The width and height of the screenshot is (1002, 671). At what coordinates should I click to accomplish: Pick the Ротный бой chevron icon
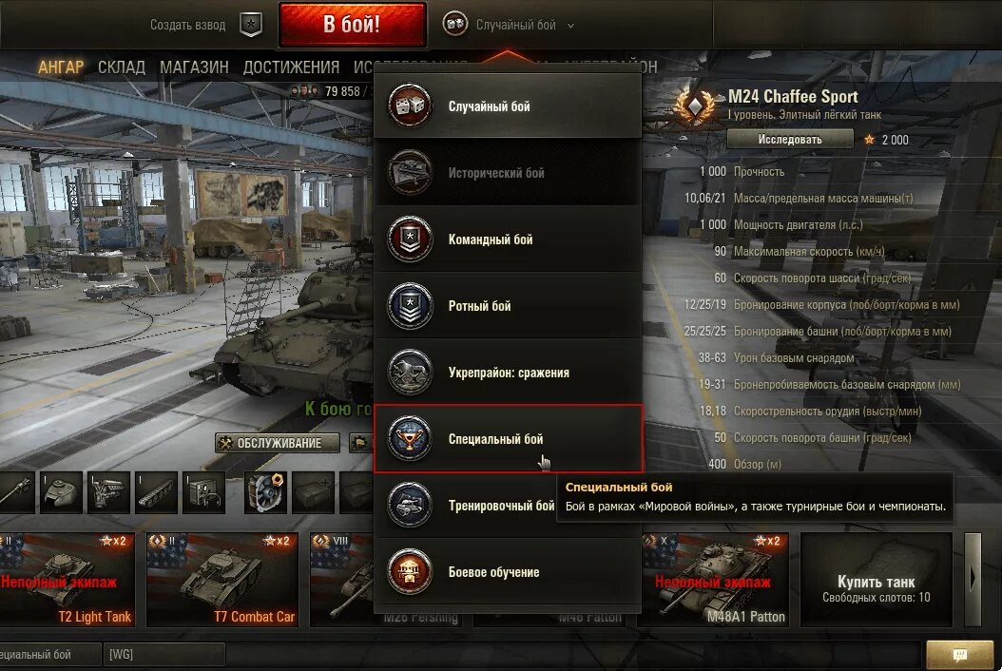point(410,305)
